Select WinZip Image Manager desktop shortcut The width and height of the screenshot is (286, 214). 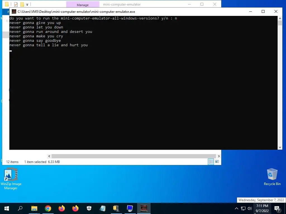[11, 179]
